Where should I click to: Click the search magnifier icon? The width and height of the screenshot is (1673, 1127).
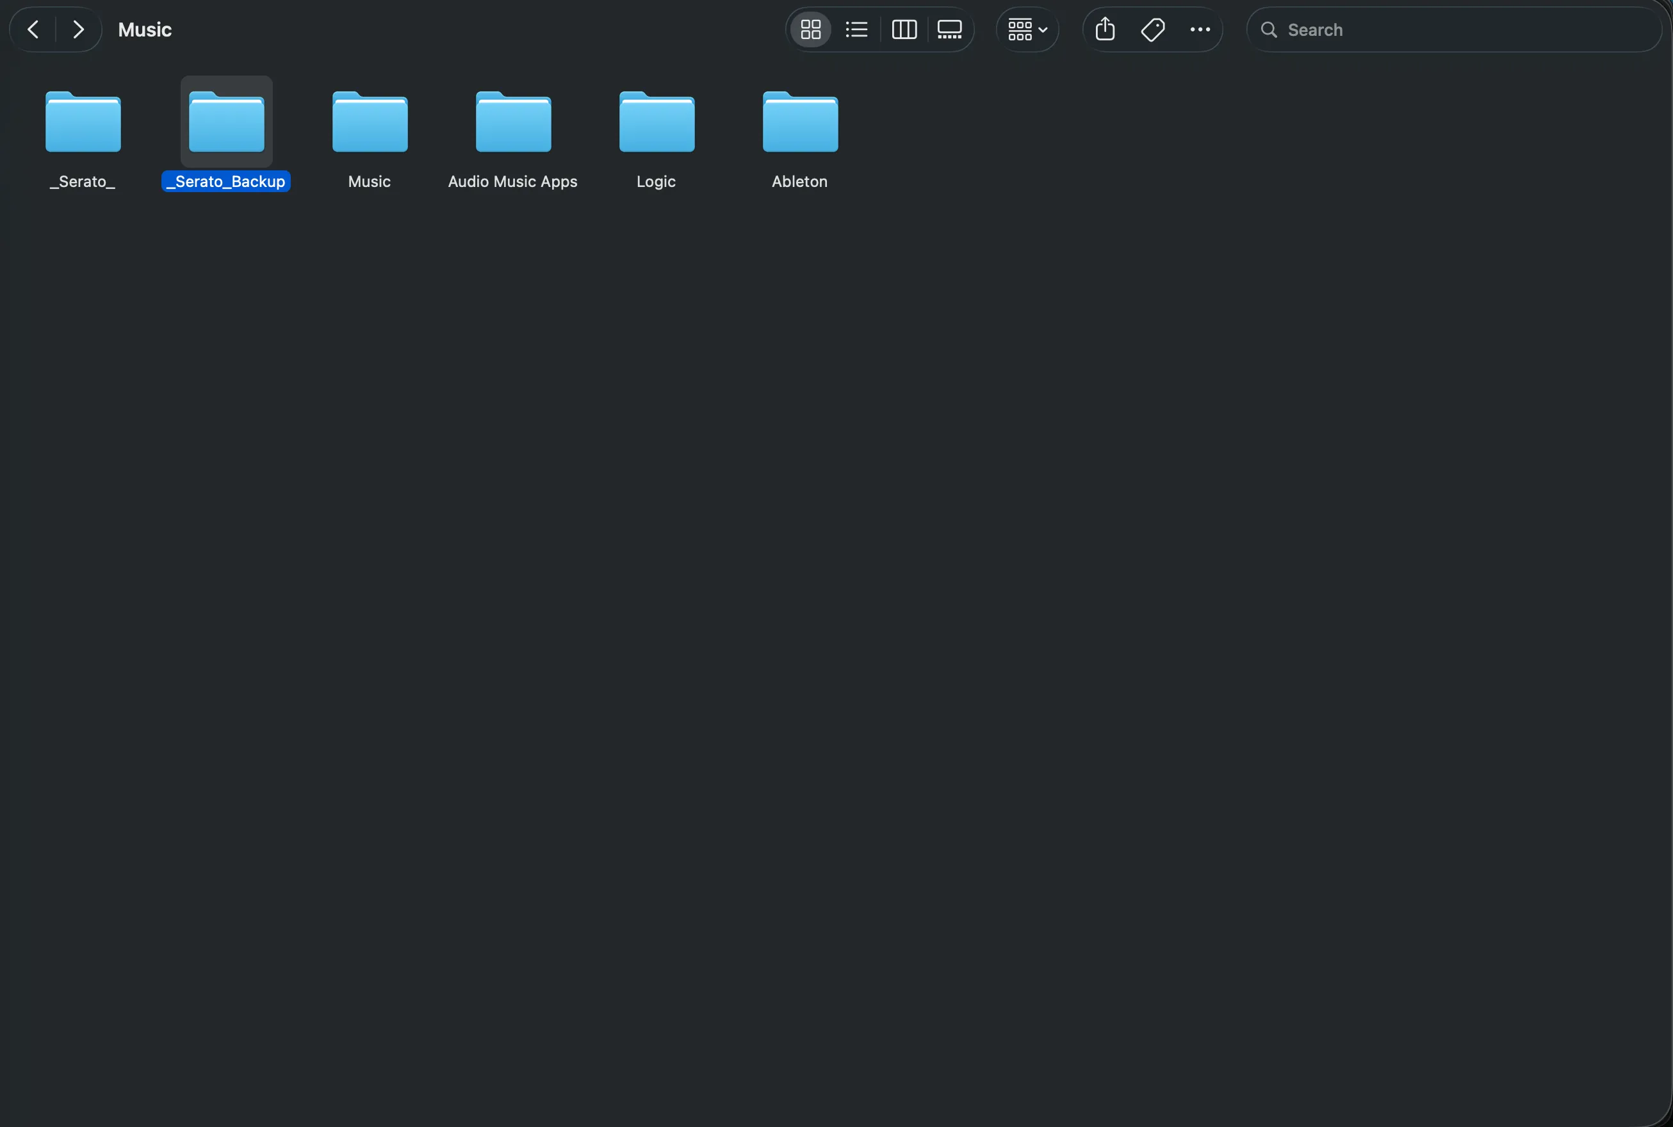tap(1269, 29)
